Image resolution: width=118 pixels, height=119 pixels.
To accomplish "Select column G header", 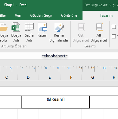I will 92,77.
